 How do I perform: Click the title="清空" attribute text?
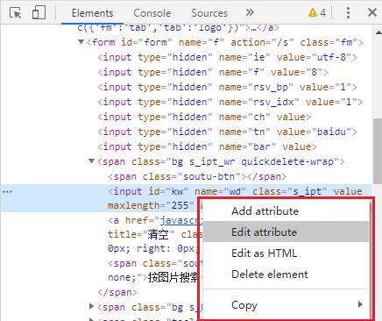141,234
